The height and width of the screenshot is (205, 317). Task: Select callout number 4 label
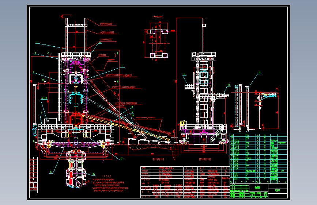[37, 42]
